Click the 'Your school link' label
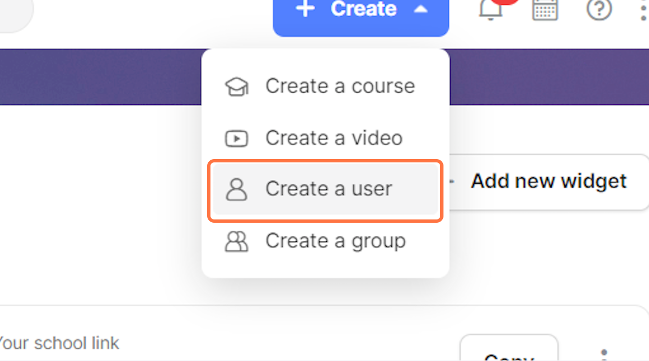 point(58,343)
